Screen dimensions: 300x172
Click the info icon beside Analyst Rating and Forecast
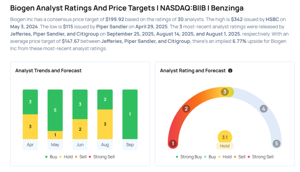coord(230,71)
